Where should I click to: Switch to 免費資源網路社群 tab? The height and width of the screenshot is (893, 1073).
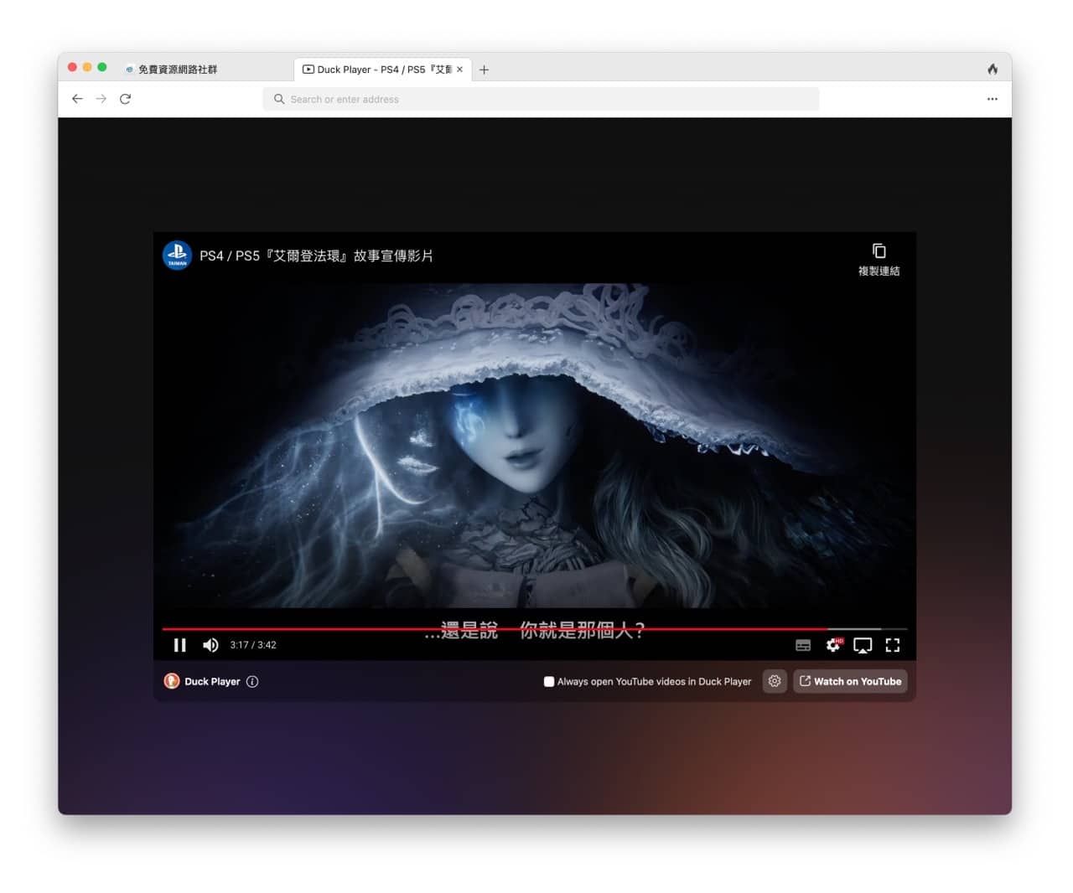pyautogui.click(x=205, y=70)
